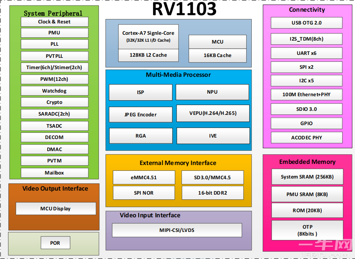355x259 pixels.
Task: Select the POR block
Action: coord(55,243)
